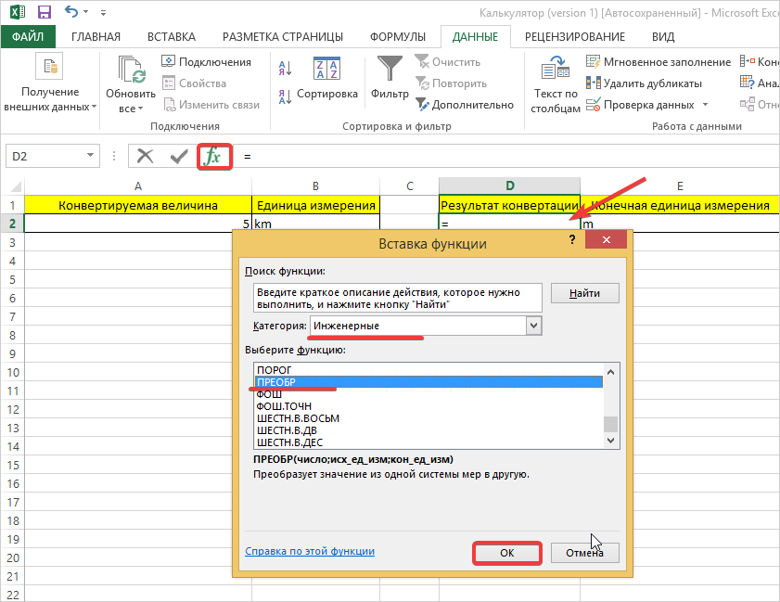Click the Фильтр funnel icon
Image resolution: width=780 pixels, height=602 pixels.
(x=390, y=70)
